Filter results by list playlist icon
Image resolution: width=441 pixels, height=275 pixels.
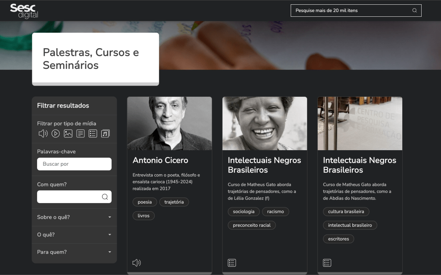click(93, 133)
